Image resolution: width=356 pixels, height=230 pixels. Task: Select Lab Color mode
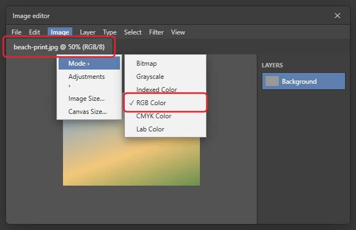pyautogui.click(x=165, y=129)
